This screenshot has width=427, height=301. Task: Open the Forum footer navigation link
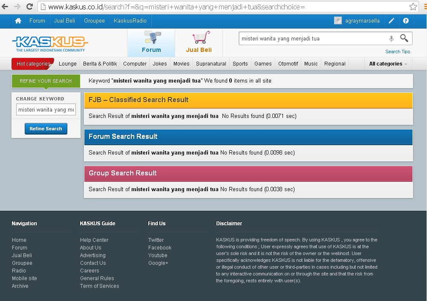[20, 248]
